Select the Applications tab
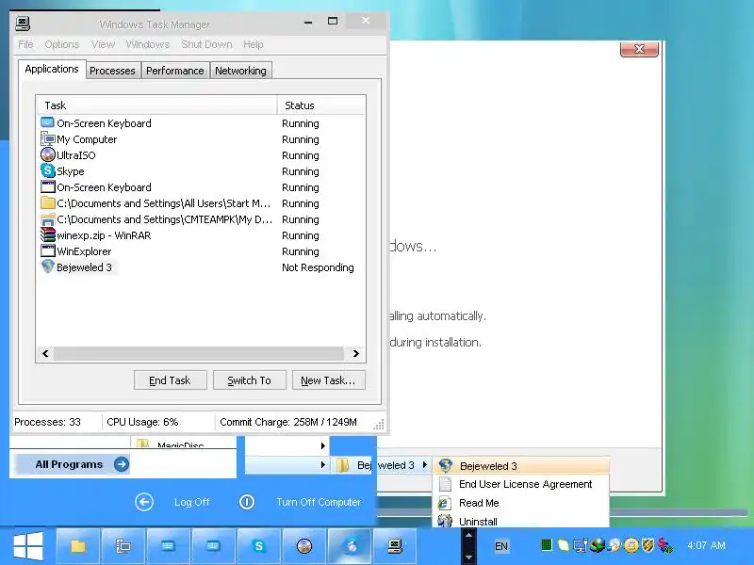The height and width of the screenshot is (565, 754). [52, 69]
